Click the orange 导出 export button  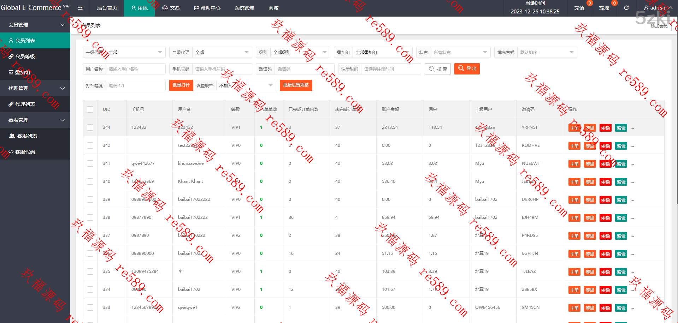click(467, 69)
